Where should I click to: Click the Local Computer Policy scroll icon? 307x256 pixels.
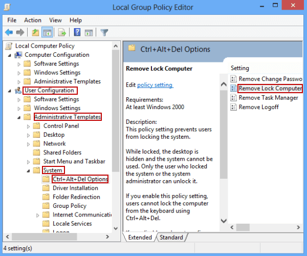point(9,46)
